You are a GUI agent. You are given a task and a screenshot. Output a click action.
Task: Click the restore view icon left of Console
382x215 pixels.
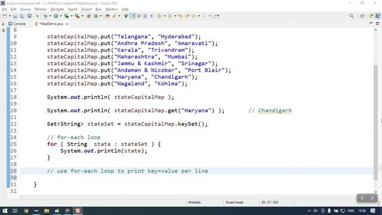[3, 24]
